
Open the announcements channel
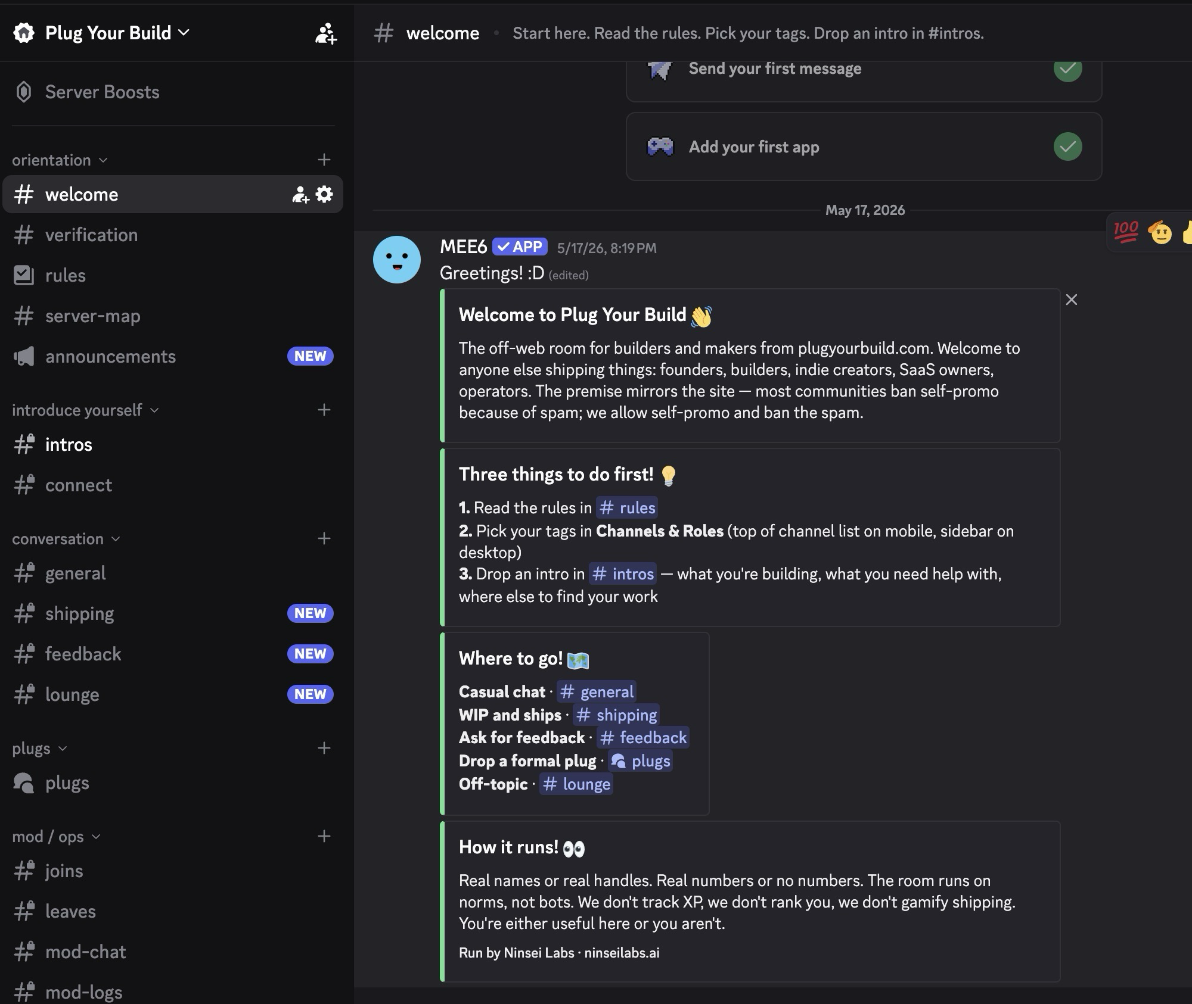(x=172, y=357)
